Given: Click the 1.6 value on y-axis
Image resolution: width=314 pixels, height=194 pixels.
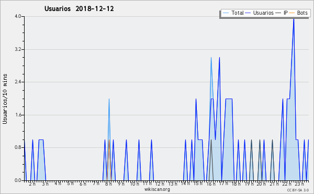Looking at the screenshot, I should point(18,115).
